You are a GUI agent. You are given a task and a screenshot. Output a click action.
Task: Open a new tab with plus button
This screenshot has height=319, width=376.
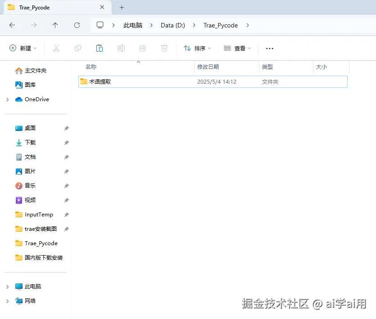(x=122, y=8)
